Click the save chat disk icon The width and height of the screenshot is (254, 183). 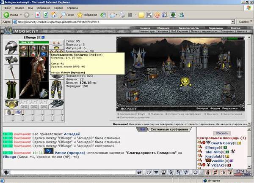[163, 172]
